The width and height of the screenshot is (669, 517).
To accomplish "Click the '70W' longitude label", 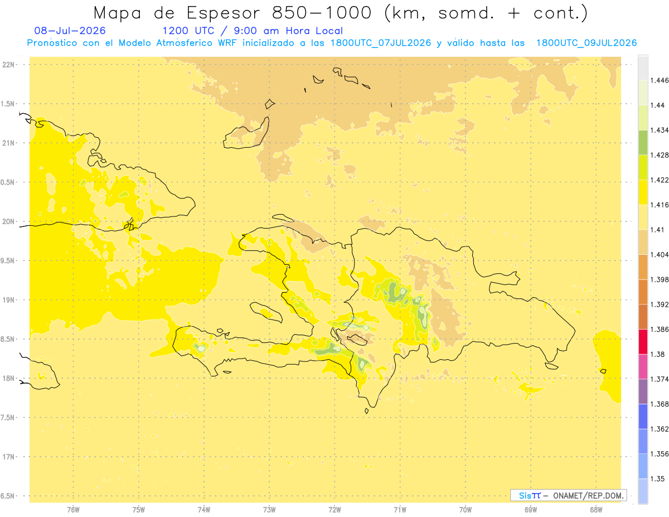I will coord(466,510).
